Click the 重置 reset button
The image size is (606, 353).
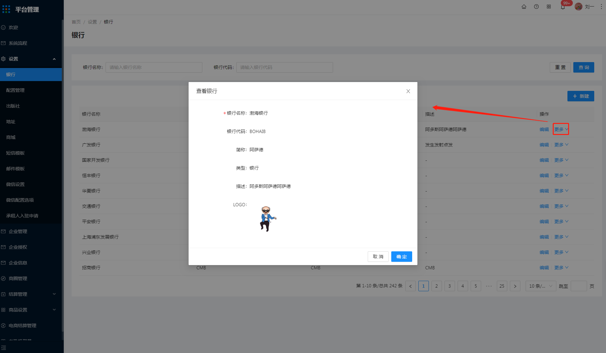tap(560, 67)
